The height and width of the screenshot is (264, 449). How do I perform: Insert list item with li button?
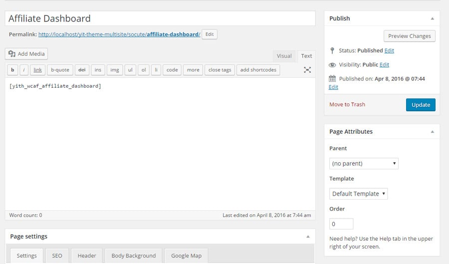coord(156,70)
